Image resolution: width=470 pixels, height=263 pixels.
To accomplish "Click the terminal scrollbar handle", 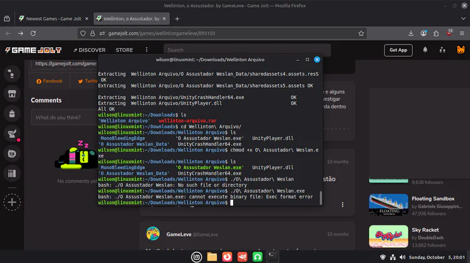I will [321, 198].
